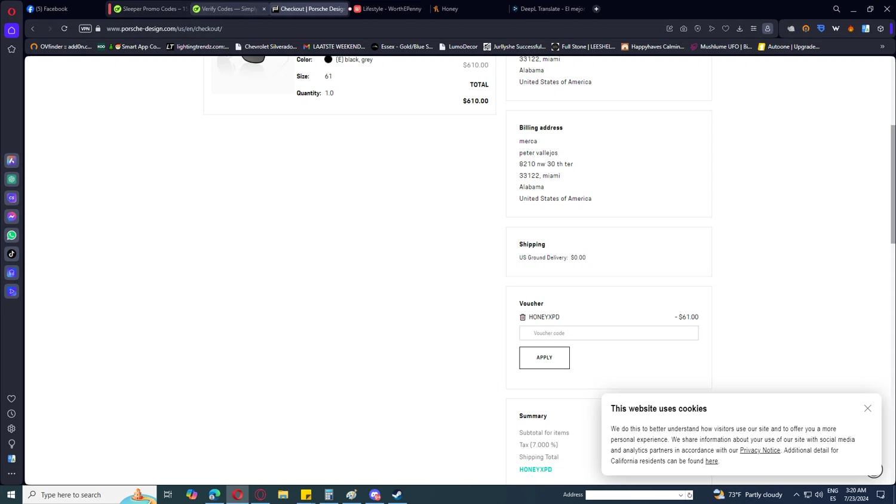
Task: Close the Verify Codes tab
Action: tap(264, 9)
